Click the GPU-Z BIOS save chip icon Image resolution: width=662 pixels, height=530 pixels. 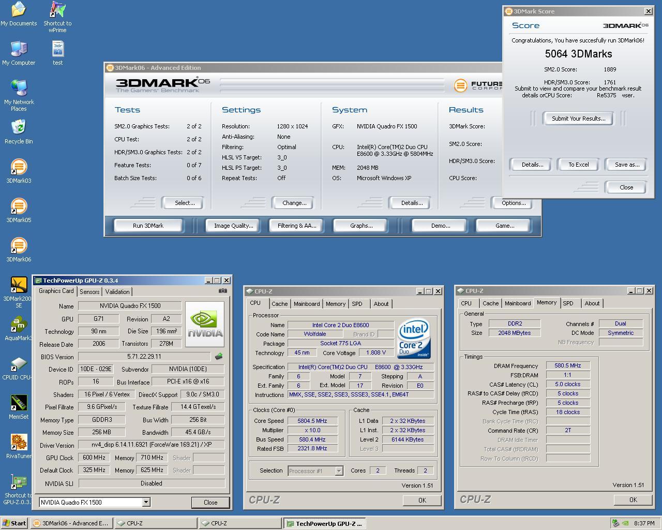point(219,356)
